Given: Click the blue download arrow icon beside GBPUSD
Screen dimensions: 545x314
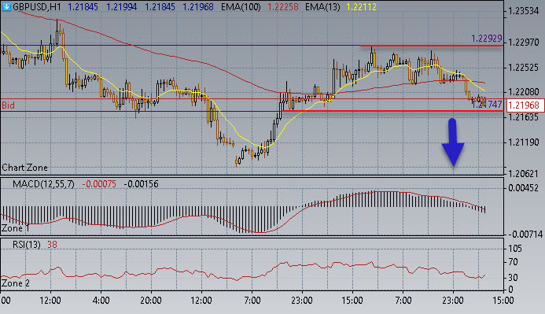Looking at the screenshot, I should [x=6, y=6].
